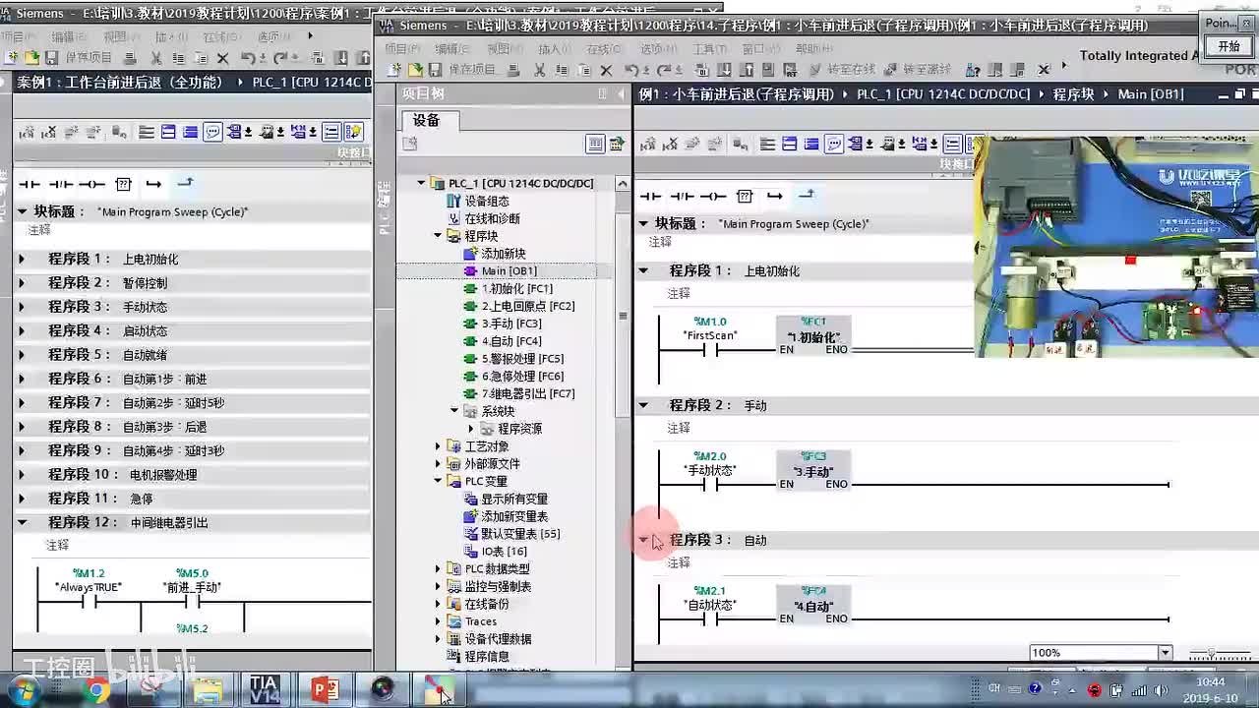Click the project tree vertical scrollbar
The width and height of the screenshot is (1259, 708).
tap(622, 315)
